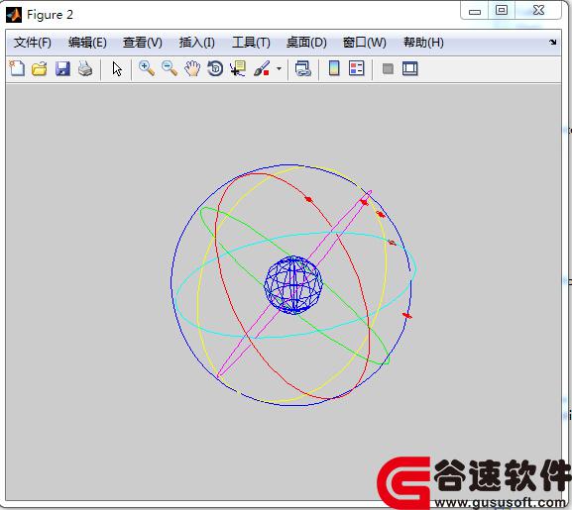The height and width of the screenshot is (510, 572).
Task: Select the Data Cursor tool
Action: (x=238, y=68)
